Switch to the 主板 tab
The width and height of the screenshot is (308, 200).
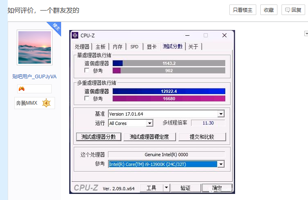(x=101, y=47)
